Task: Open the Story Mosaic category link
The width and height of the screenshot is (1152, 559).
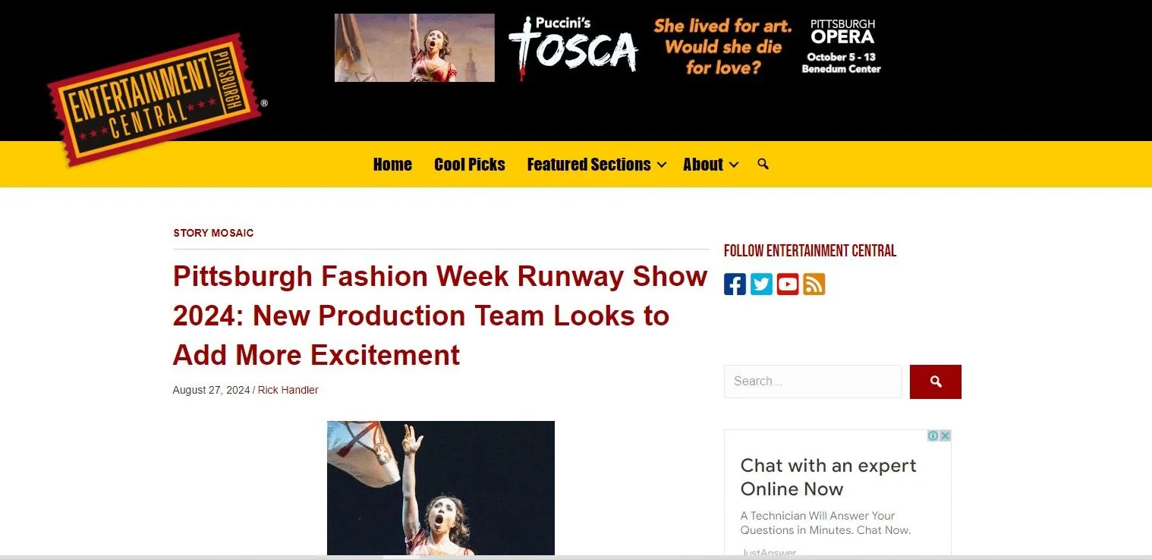Action: coord(213,233)
